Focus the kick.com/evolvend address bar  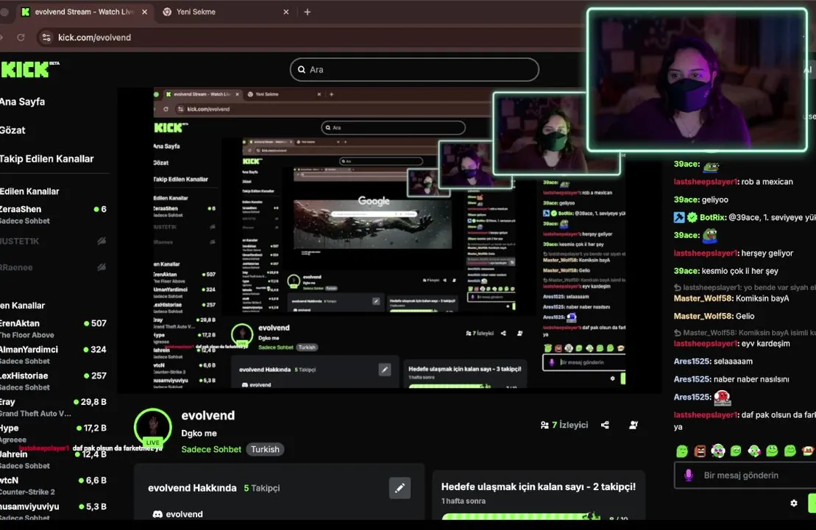[x=94, y=38]
